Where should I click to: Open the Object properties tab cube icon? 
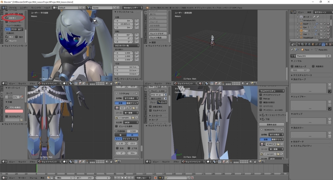[x=313, y=44]
